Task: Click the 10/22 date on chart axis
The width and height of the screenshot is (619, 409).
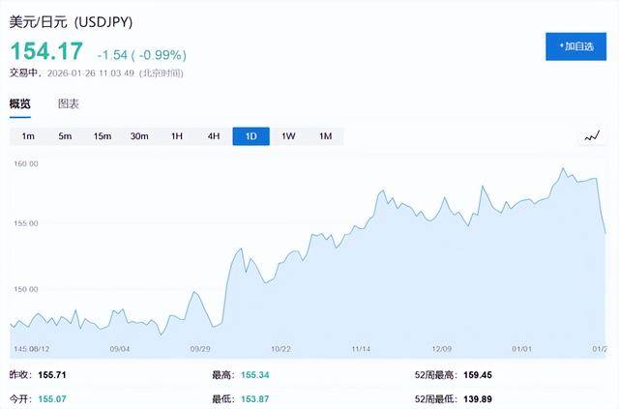Action: (x=280, y=349)
